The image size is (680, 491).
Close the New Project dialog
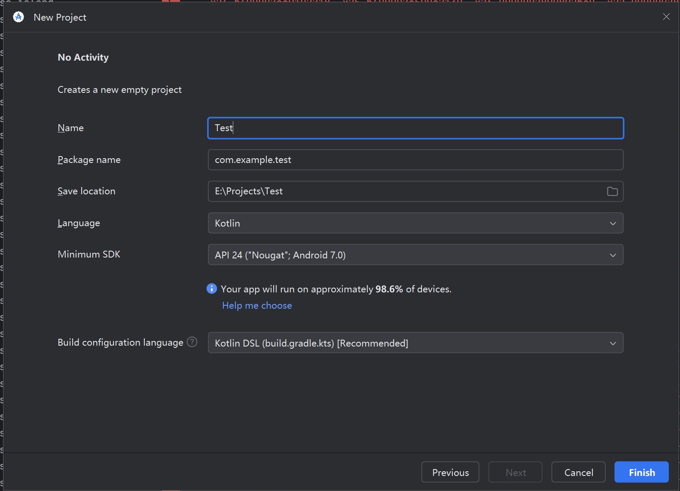tap(666, 17)
